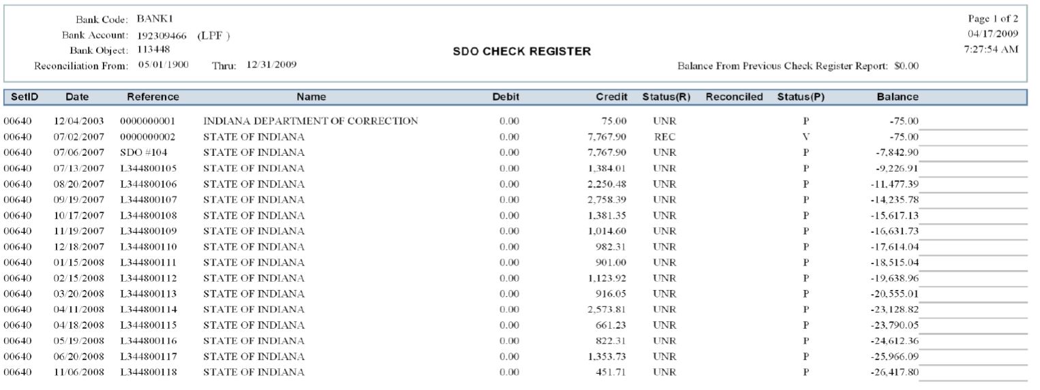Click the Status(R) column header
1040x390 pixels.
(x=666, y=97)
